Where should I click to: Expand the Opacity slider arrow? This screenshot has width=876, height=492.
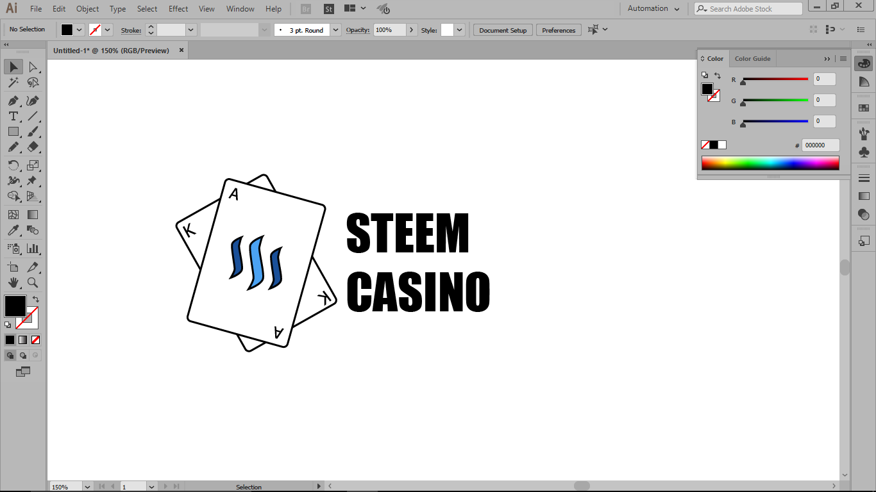412,29
